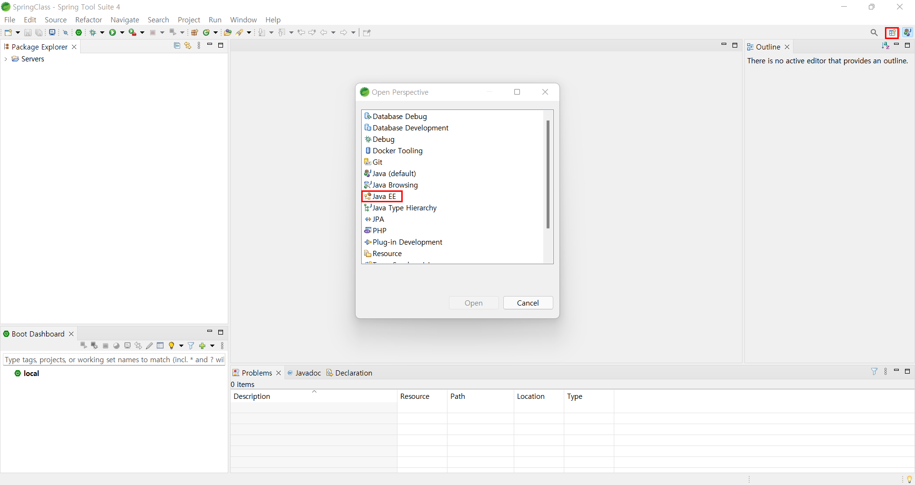Viewport: 915px width, 485px height.
Task: Click the Boot Dashboard open console icon
Action: click(127, 346)
